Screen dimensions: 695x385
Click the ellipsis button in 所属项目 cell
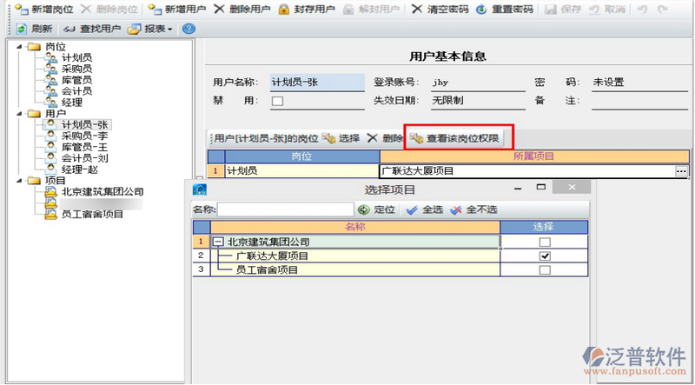pos(681,171)
